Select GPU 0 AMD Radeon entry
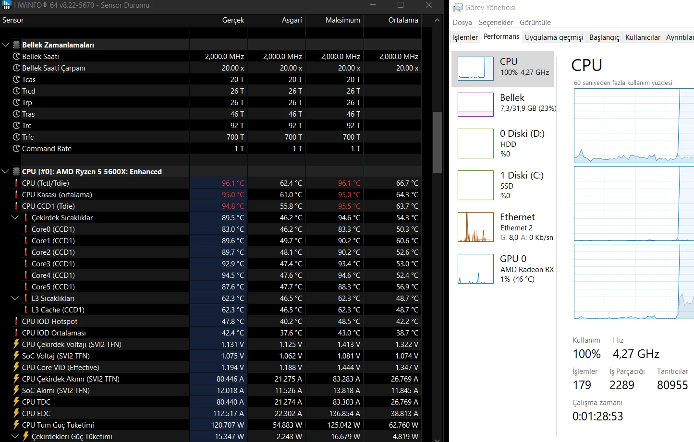 pyautogui.click(x=503, y=268)
